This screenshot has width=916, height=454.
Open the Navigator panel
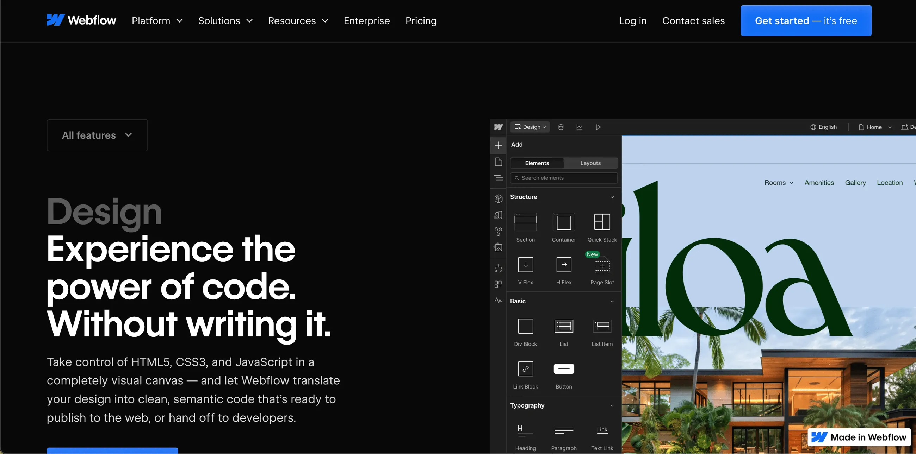(x=499, y=178)
